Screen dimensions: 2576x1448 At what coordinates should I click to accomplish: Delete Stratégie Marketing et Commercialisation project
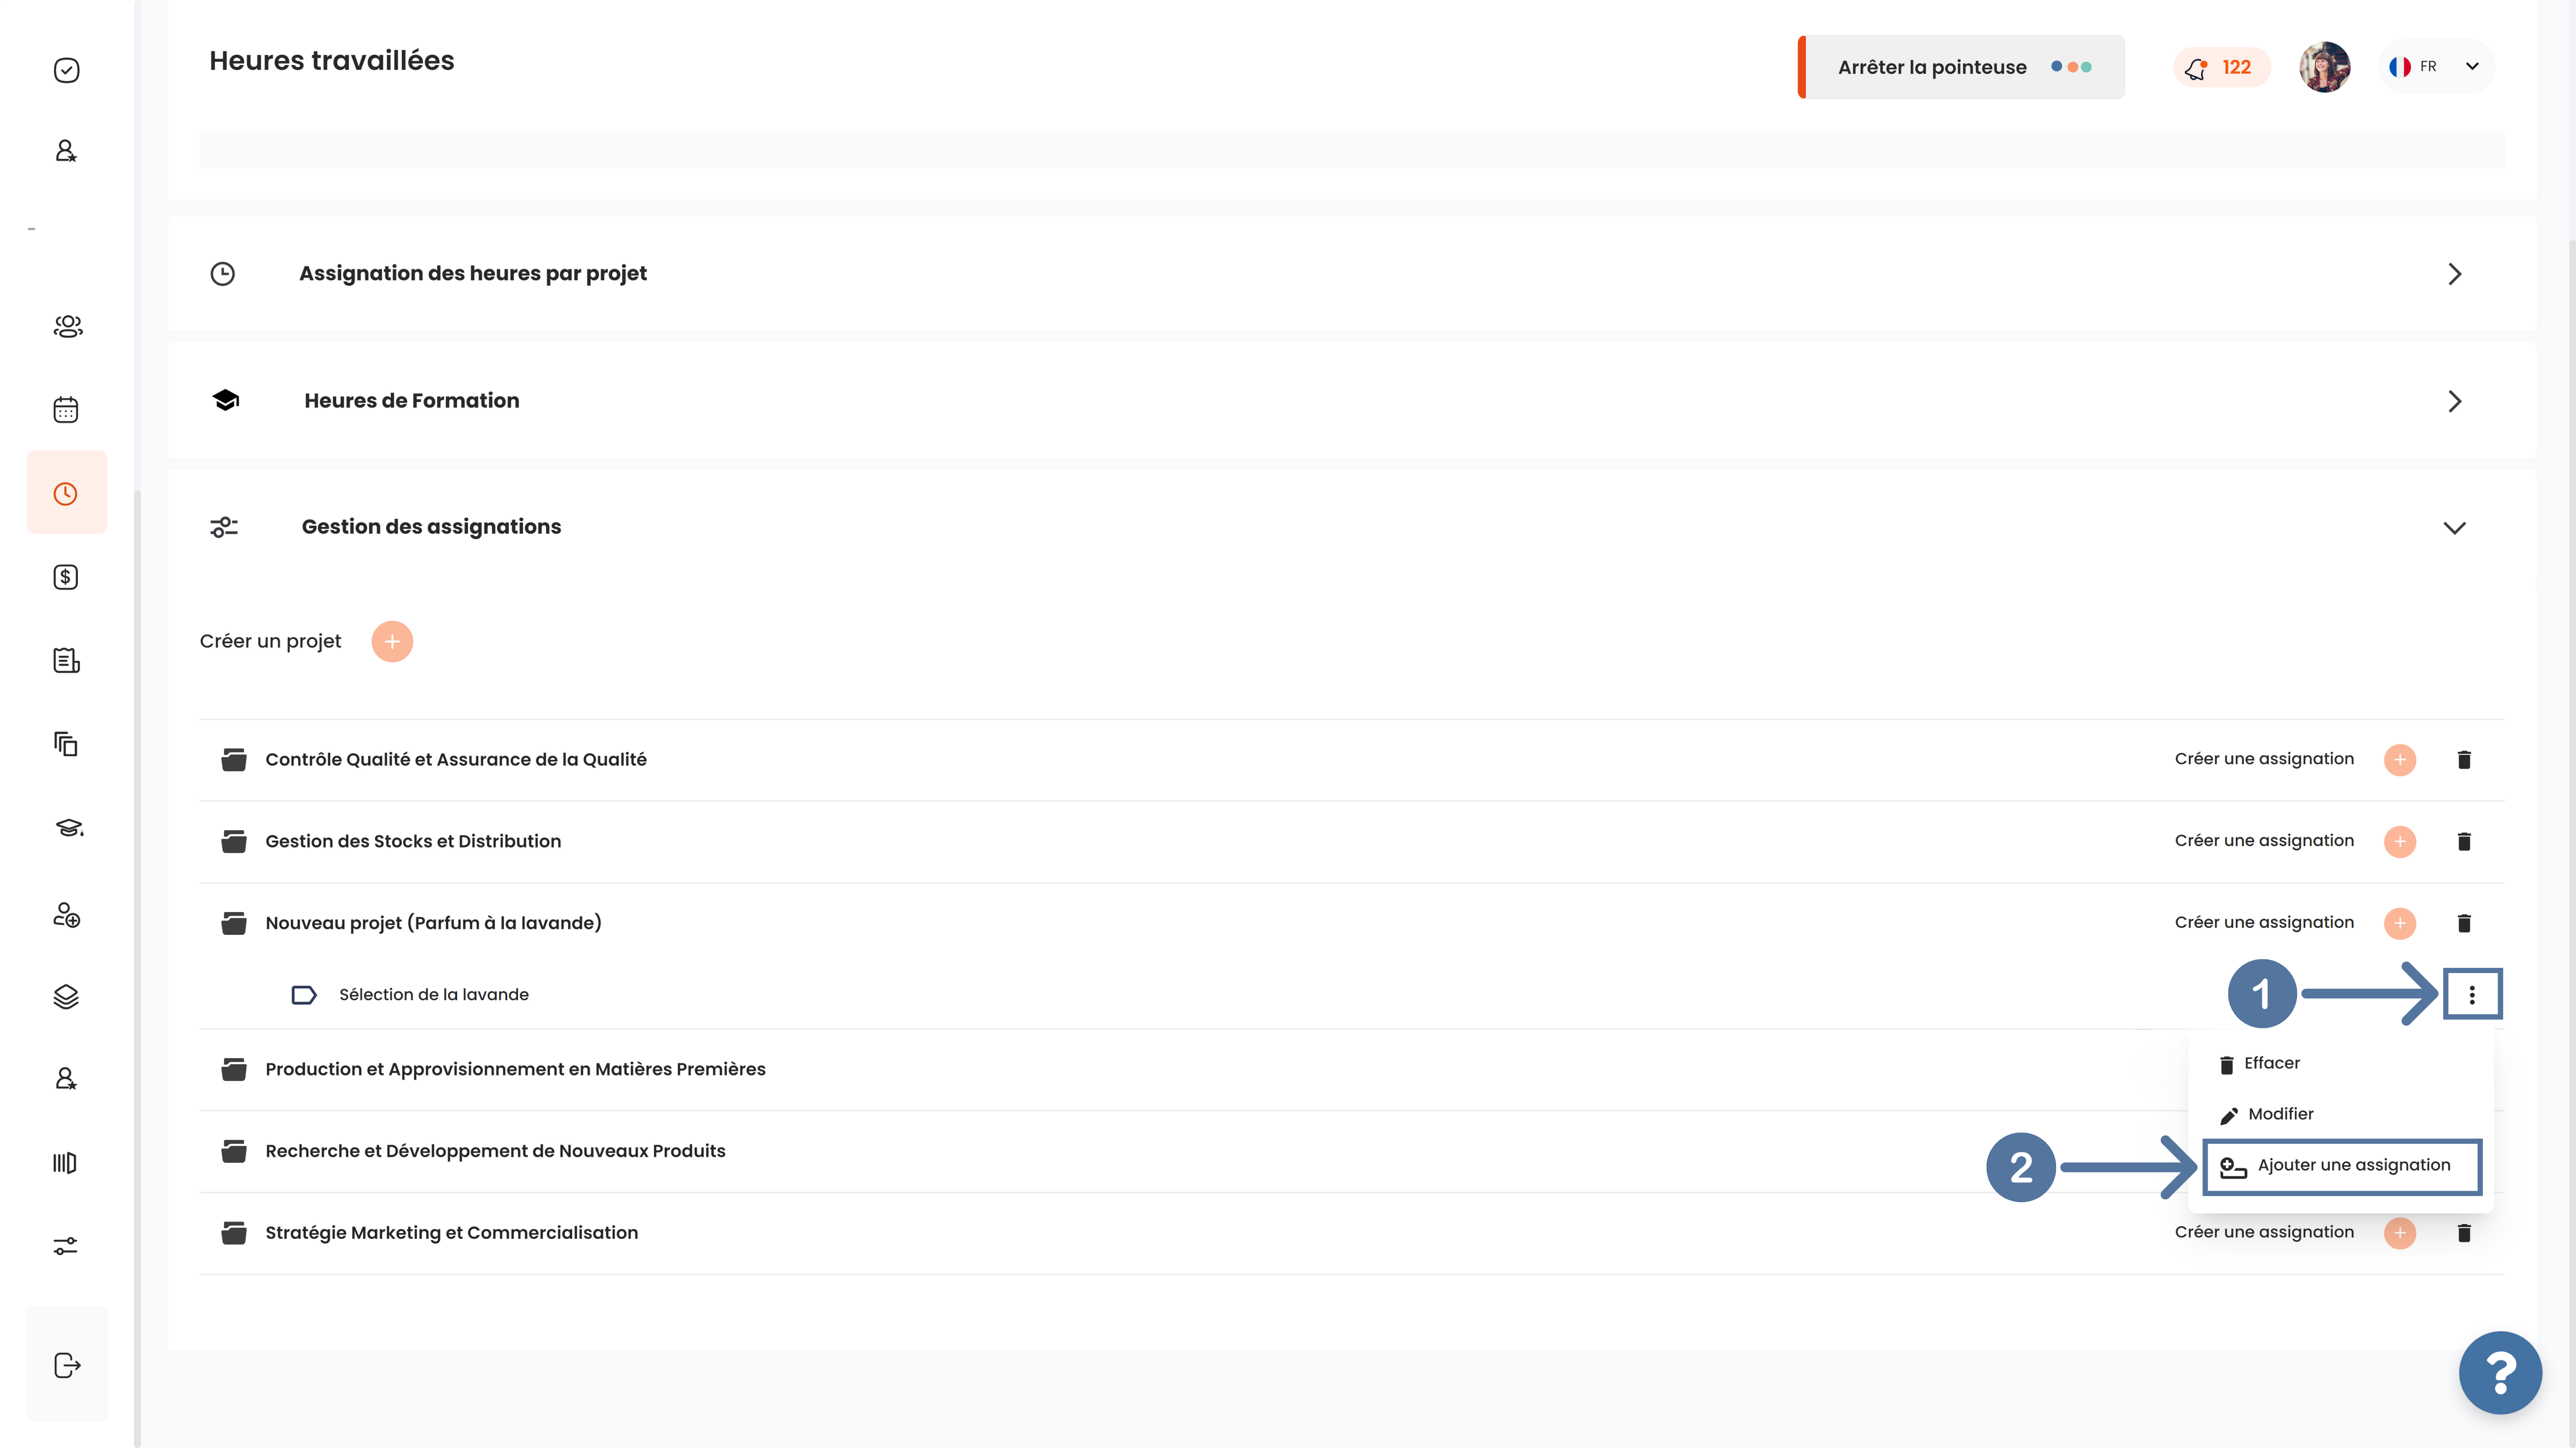(2464, 1233)
